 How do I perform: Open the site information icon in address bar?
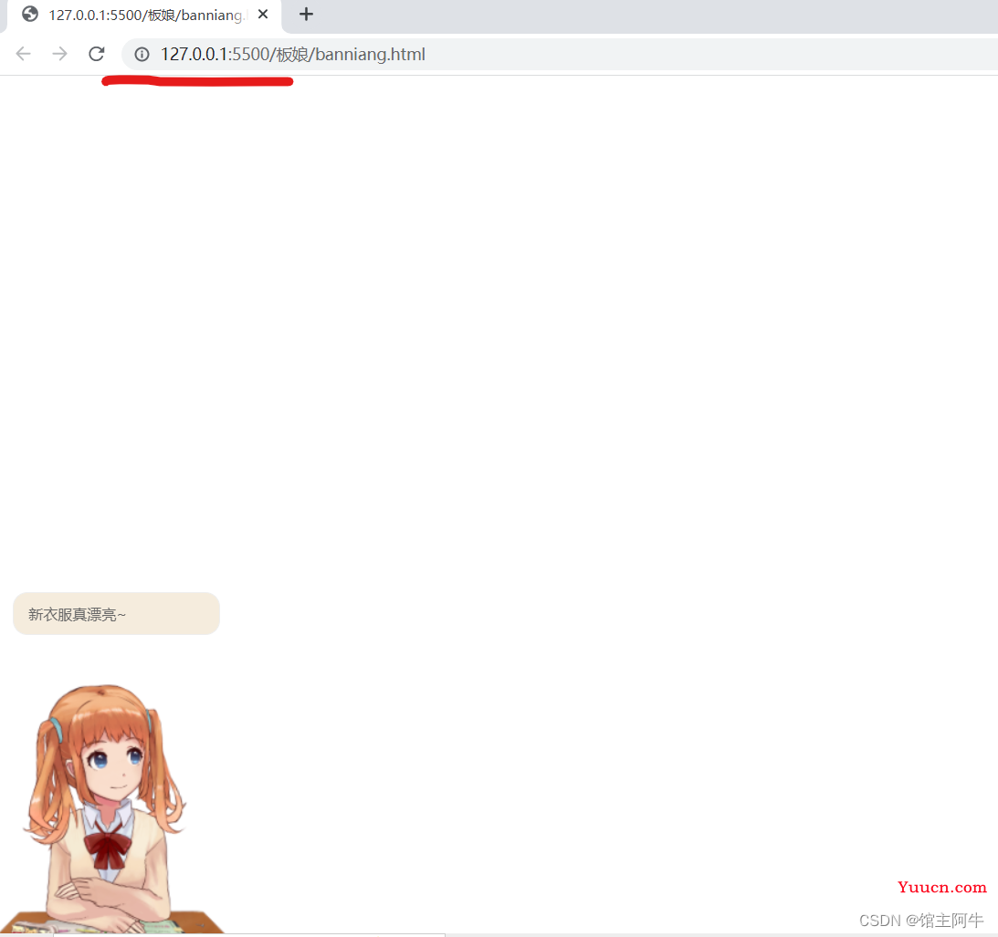pyautogui.click(x=142, y=55)
